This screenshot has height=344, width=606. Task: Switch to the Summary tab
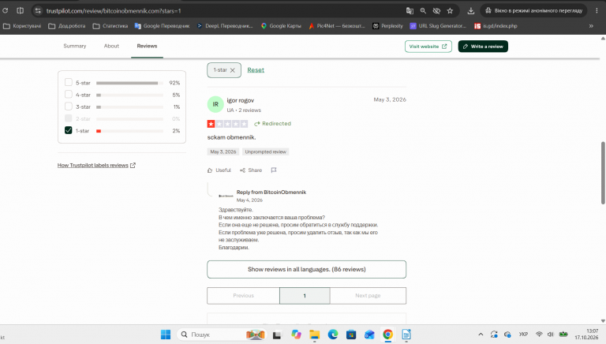(75, 46)
